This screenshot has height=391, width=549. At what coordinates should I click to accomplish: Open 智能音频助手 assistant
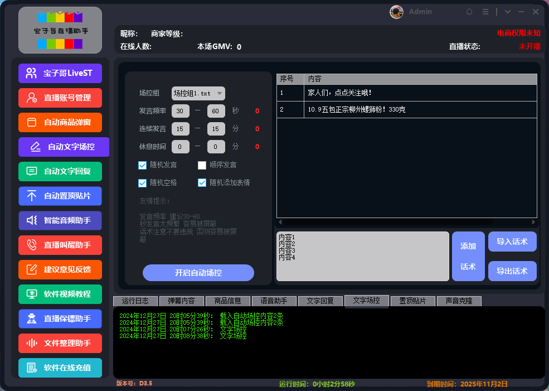[60, 220]
